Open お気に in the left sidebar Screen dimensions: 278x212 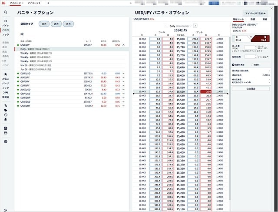pos(6,79)
